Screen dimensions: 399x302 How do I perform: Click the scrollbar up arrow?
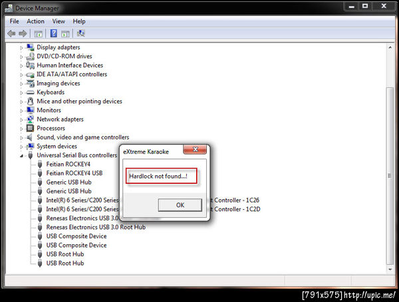point(390,48)
